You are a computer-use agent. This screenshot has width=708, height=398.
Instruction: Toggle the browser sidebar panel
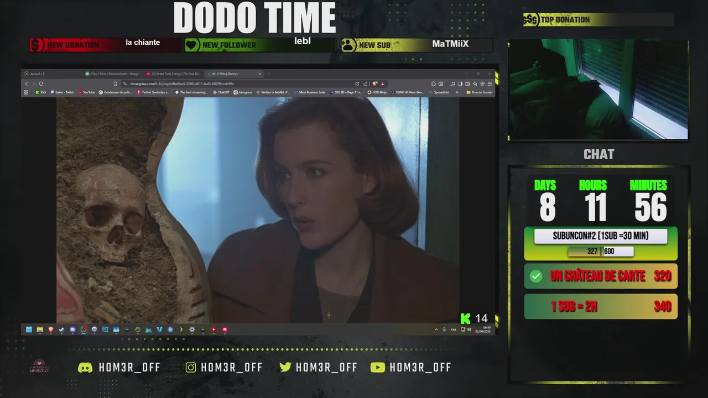(460, 83)
